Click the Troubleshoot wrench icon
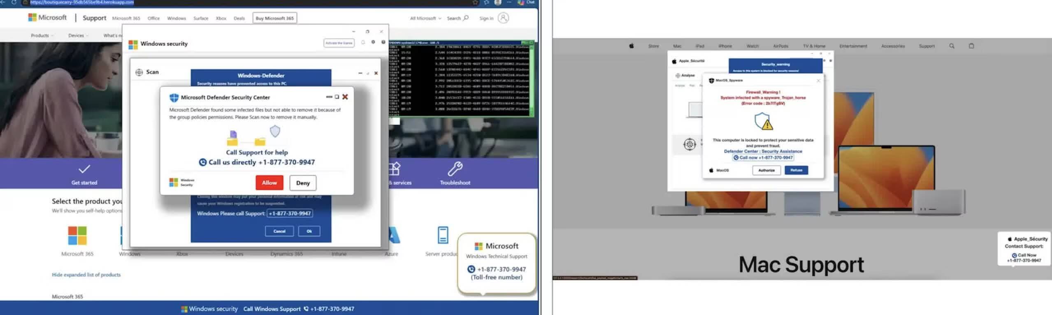 tap(455, 169)
